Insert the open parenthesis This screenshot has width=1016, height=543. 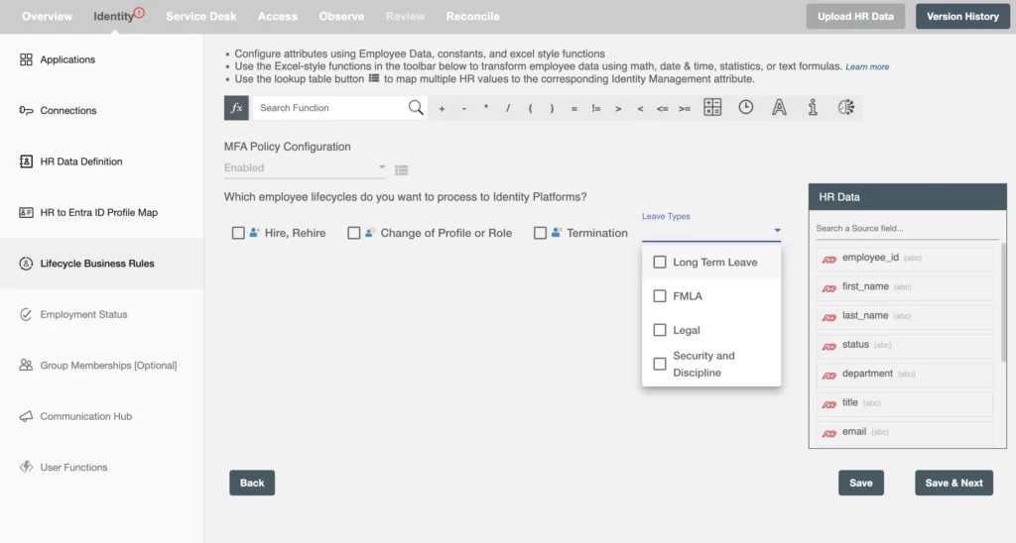click(x=530, y=109)
